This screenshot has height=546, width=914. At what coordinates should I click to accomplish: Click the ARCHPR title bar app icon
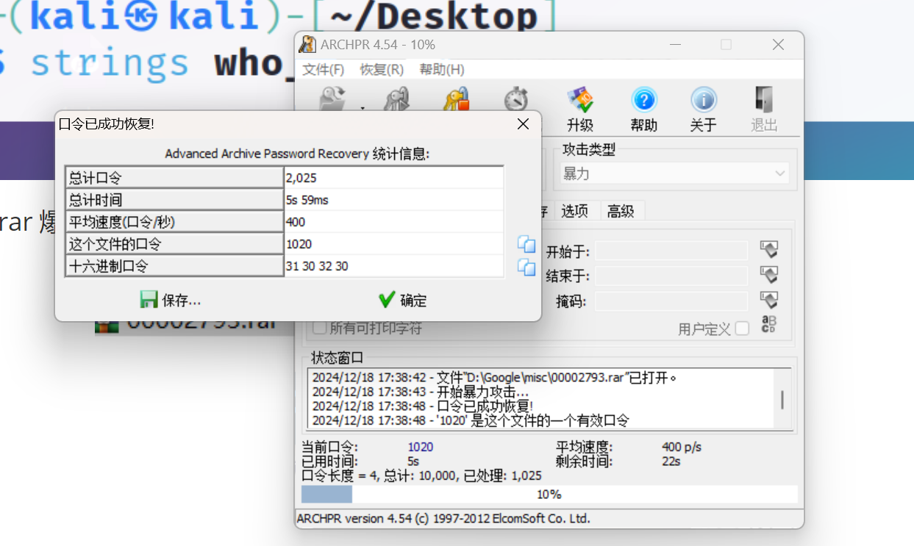(307, 44)
